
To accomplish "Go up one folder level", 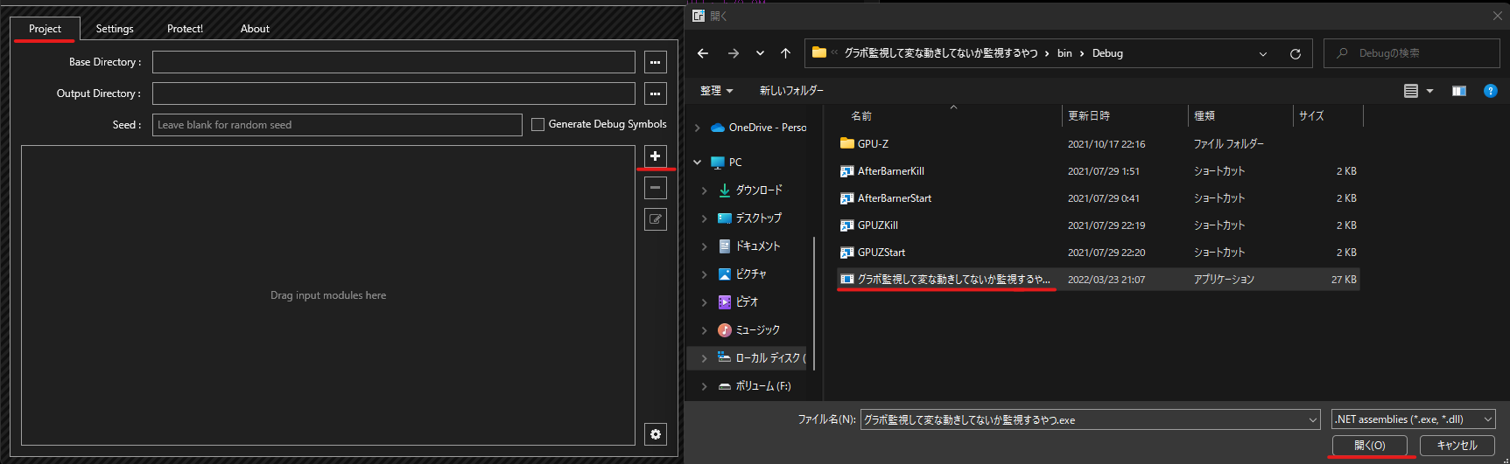I will coord(785,53).
